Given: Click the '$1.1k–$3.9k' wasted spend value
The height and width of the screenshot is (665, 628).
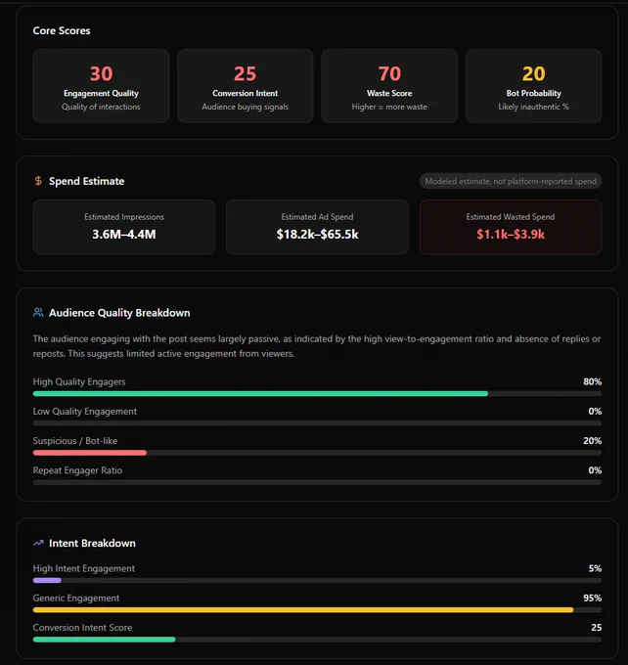Looking at the screenshot, I should click(511, 234).
